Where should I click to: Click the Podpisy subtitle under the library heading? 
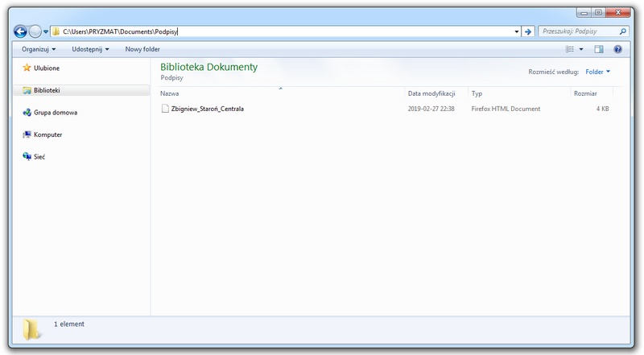coord(171,78)
